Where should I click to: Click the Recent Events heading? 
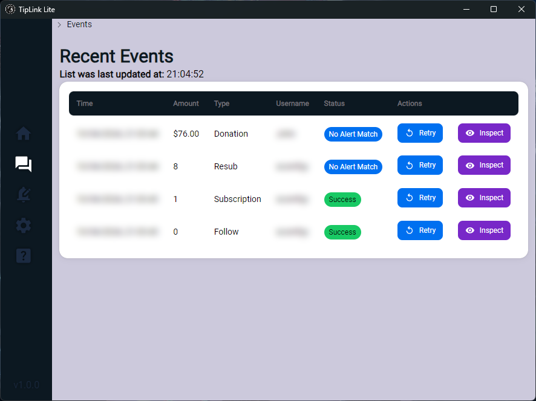[117, 56]
